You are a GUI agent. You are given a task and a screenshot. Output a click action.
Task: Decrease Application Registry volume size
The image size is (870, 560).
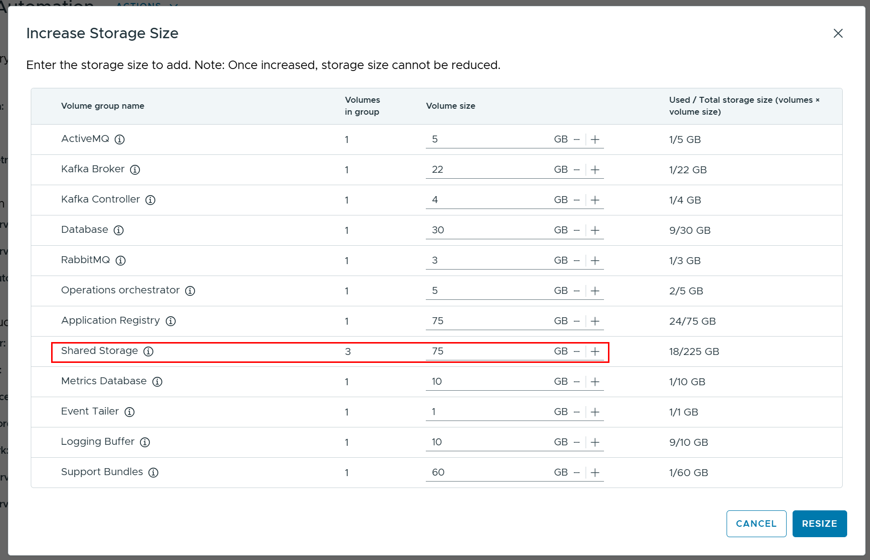pyautogui.click(x=577, y=321)
